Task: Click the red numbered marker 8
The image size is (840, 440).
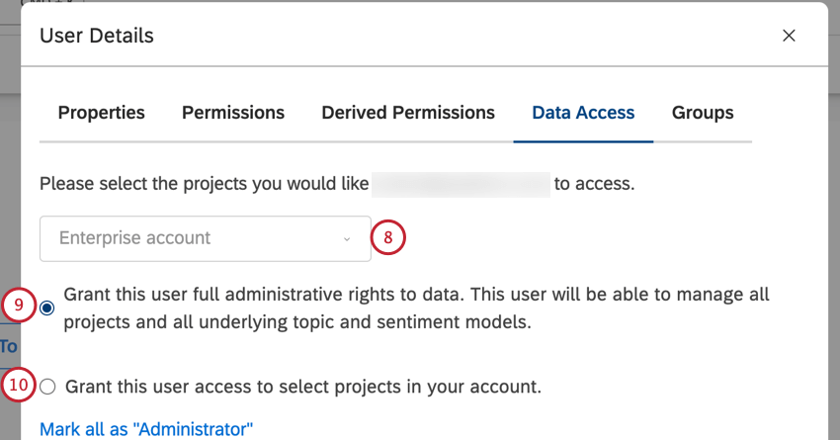Action: pos(389,238)
